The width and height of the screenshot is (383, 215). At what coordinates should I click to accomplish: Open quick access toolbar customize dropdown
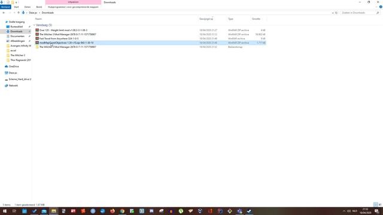tap(16, 2)
